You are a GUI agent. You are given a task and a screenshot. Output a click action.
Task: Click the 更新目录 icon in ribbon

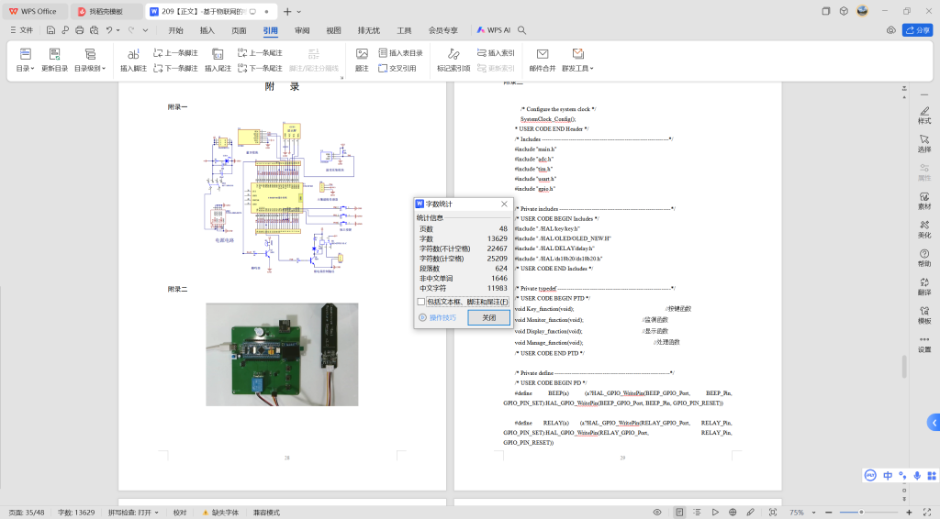pos(54,55)
